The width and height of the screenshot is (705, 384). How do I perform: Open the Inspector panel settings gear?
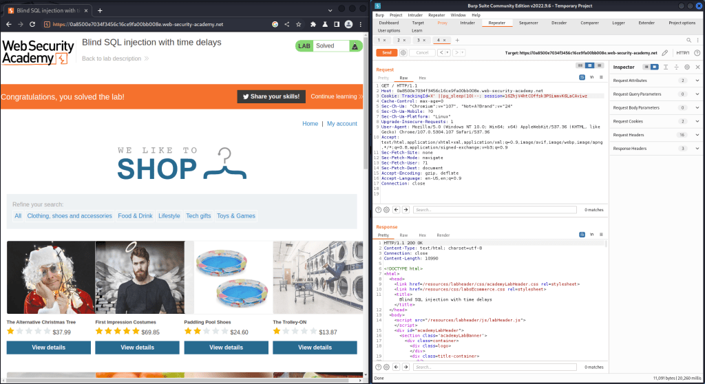point(686,67)
